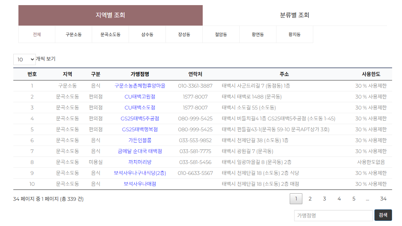
Task: Sort by 지역 column header
Action: click(68, 74)
